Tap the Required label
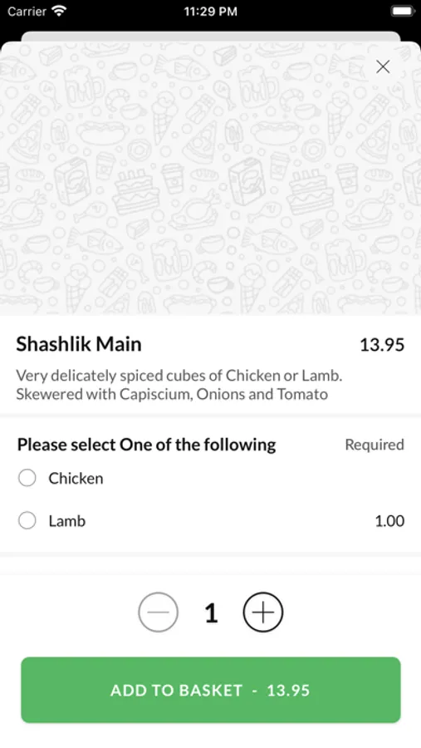The height and width of the screenshot is (748, 421). click(x=374, y=445)
